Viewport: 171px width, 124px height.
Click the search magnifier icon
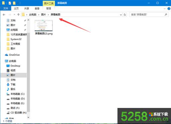click(166, 14)
